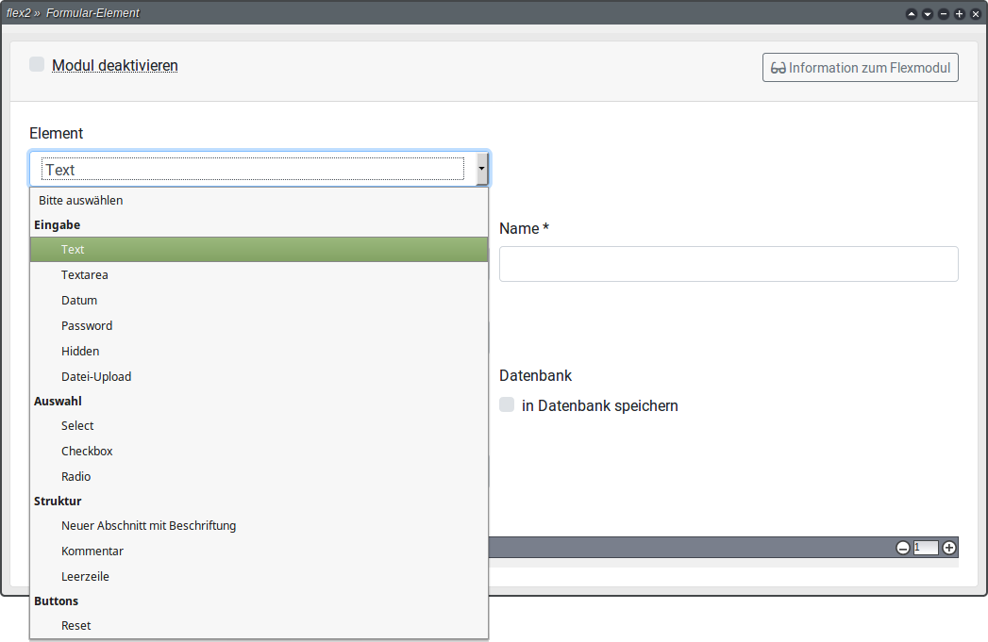988x642 pixels.
Task: Click the Element dropdown arrow
Action: point(481,170)
